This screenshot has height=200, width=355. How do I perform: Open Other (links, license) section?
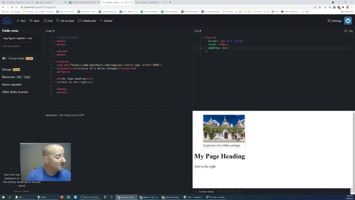click(x=15, y=92)
